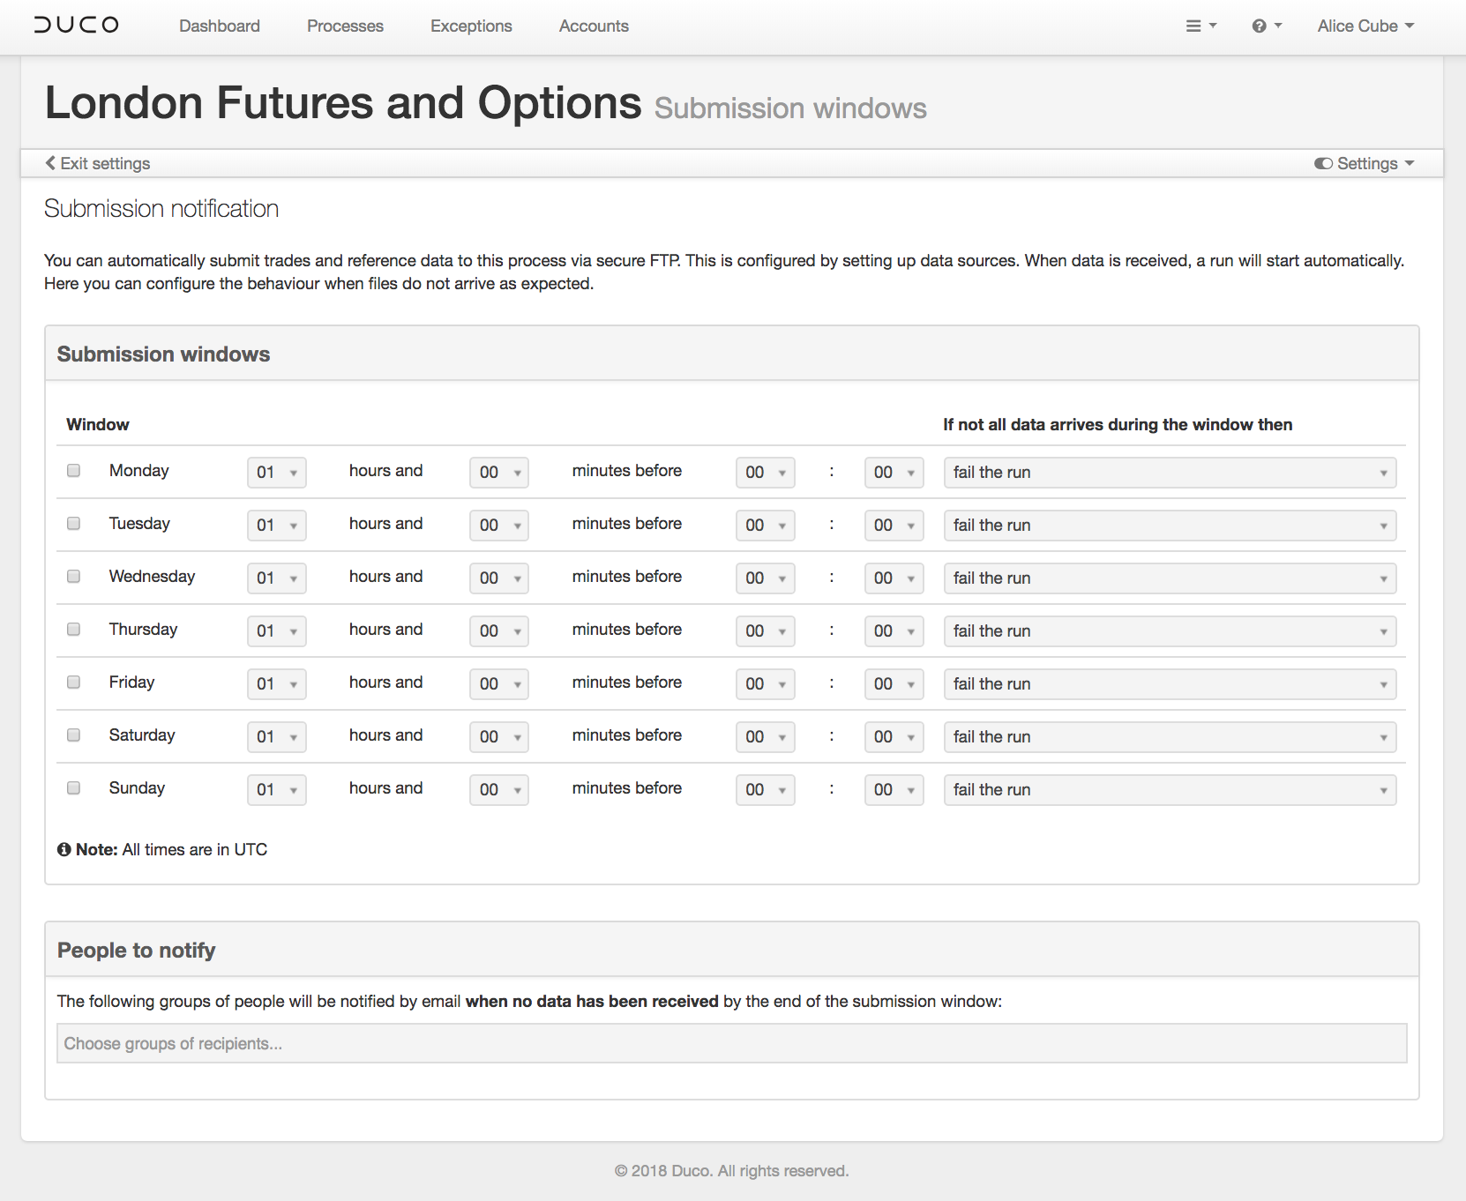Screen dimensions: 1466x1201
Task: Open Friday's hours-before dropdown
Action: (x=277, y=684)
